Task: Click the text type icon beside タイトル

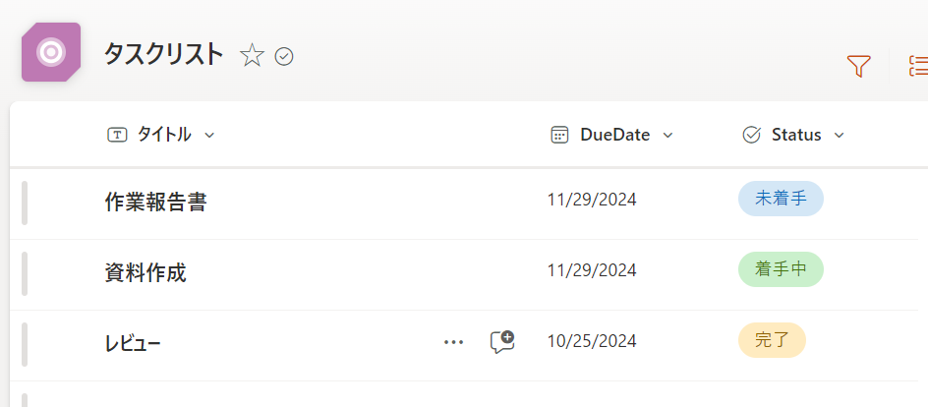Action: pyautogui.click(x=117, y=135)
